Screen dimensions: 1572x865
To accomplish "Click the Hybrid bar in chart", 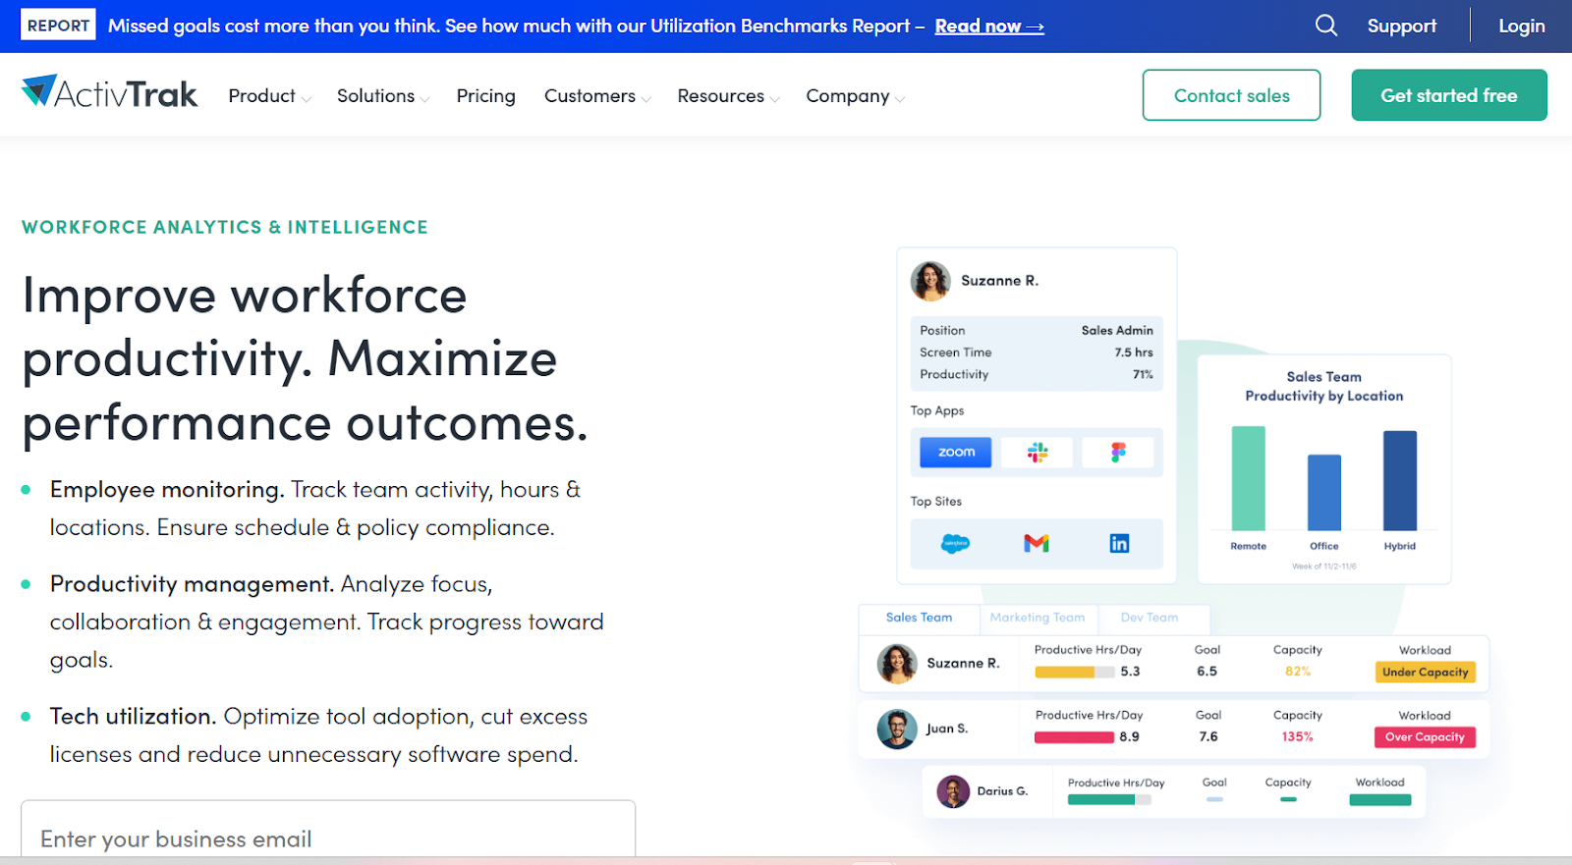I will (x=1400, y=481).
